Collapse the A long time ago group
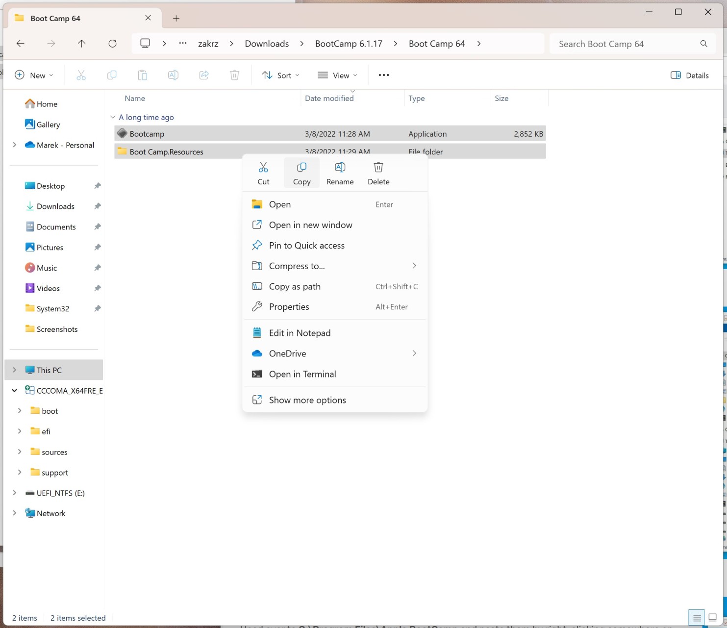Image resolution: width=727 pixels, height=628 pixels. [113, 117]
